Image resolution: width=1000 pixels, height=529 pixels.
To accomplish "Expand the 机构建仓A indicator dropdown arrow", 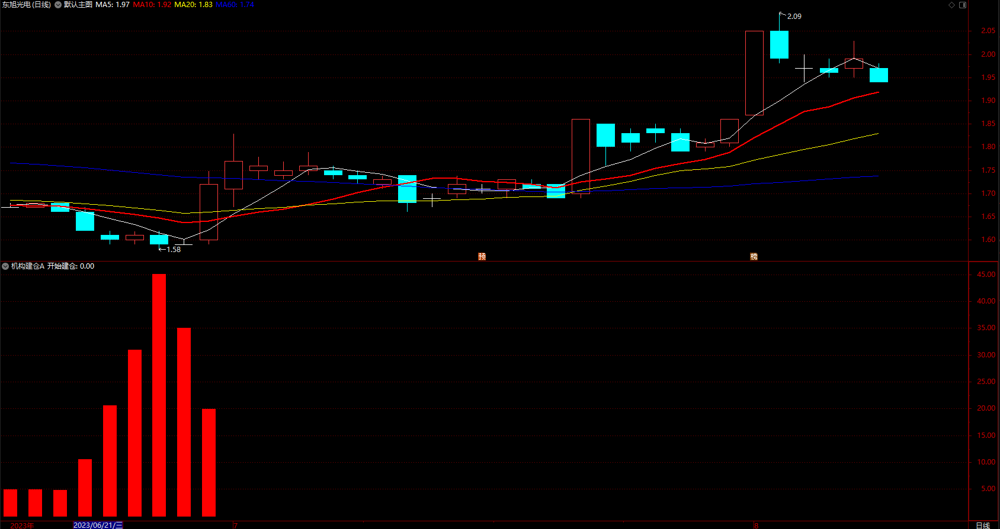I will click(5, 266).
